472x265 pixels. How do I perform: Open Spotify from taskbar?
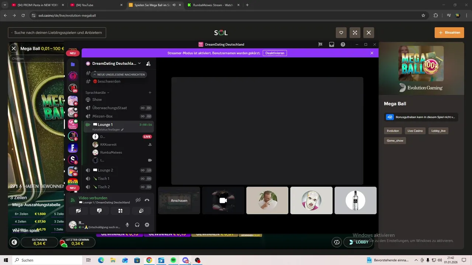pos(173,260)
